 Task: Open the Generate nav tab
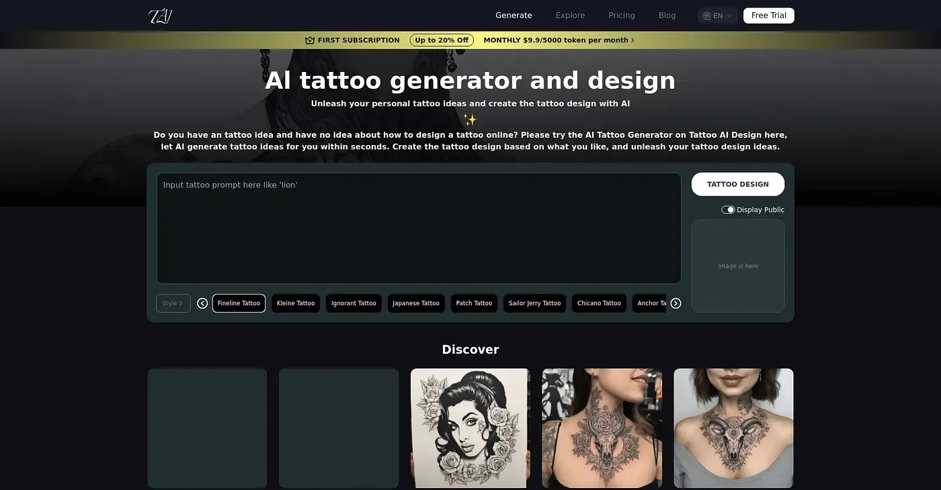(514, 15)
